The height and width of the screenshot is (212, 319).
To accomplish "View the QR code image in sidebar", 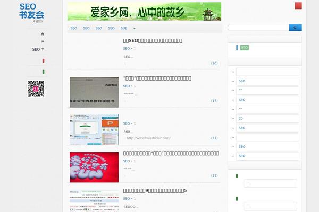I will click(36, 89).
